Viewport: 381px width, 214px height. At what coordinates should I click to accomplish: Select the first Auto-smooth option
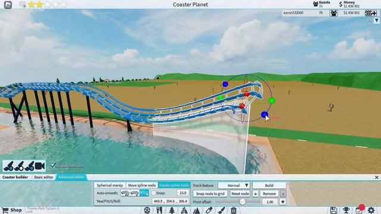pos(125,193)
